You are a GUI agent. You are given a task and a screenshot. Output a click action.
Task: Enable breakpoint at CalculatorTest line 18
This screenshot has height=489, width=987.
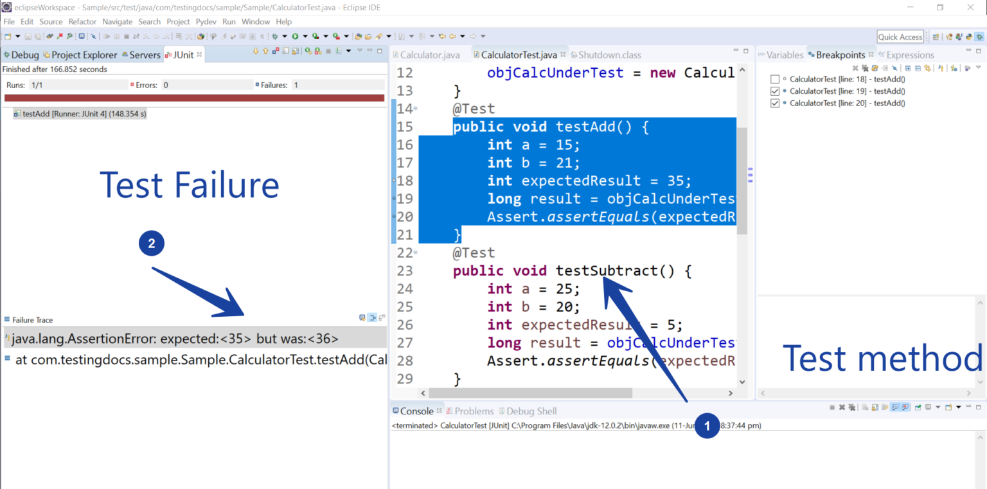pyautogui.click(x=774, y=79)
